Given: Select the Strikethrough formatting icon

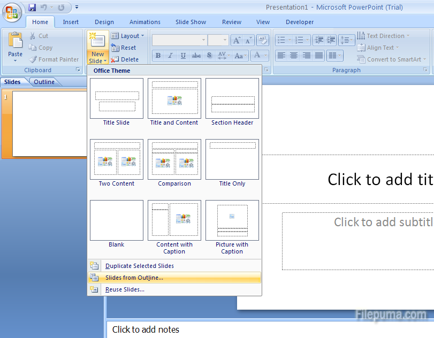Looking at the screenshot, I should (196, 55).
